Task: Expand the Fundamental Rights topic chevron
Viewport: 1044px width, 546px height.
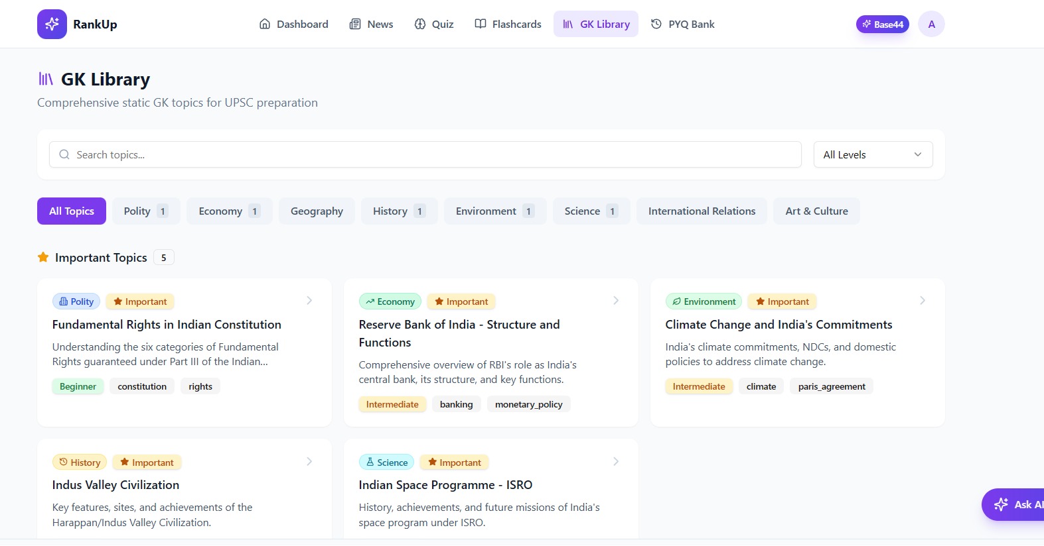Action: tap(309, 301)
